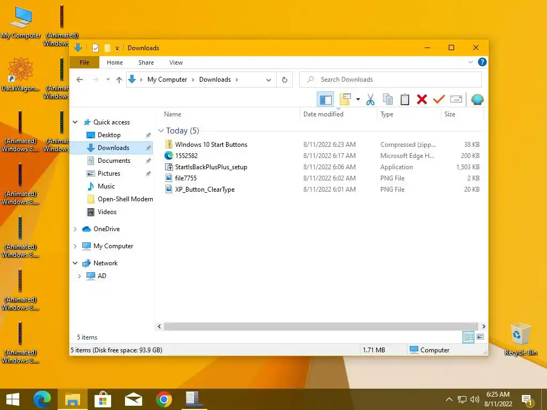Select file7755 PNG file
Screen dimensions: 547x410
click(185, 178)
